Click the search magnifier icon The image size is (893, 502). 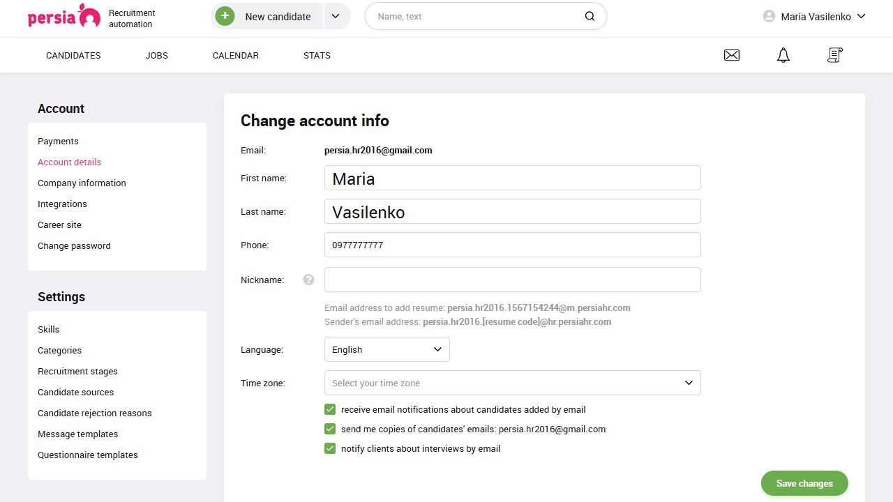point(590,15)
